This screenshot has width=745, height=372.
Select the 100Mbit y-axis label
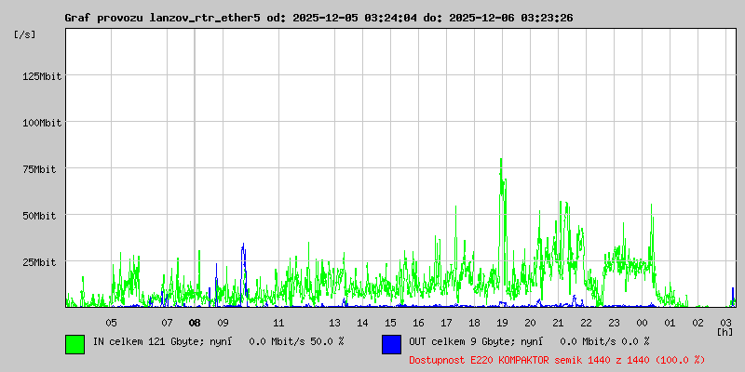[x=41, y=123]
